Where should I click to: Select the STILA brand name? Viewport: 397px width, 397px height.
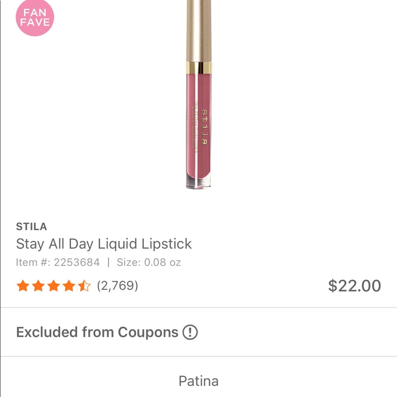click(32, 226)
